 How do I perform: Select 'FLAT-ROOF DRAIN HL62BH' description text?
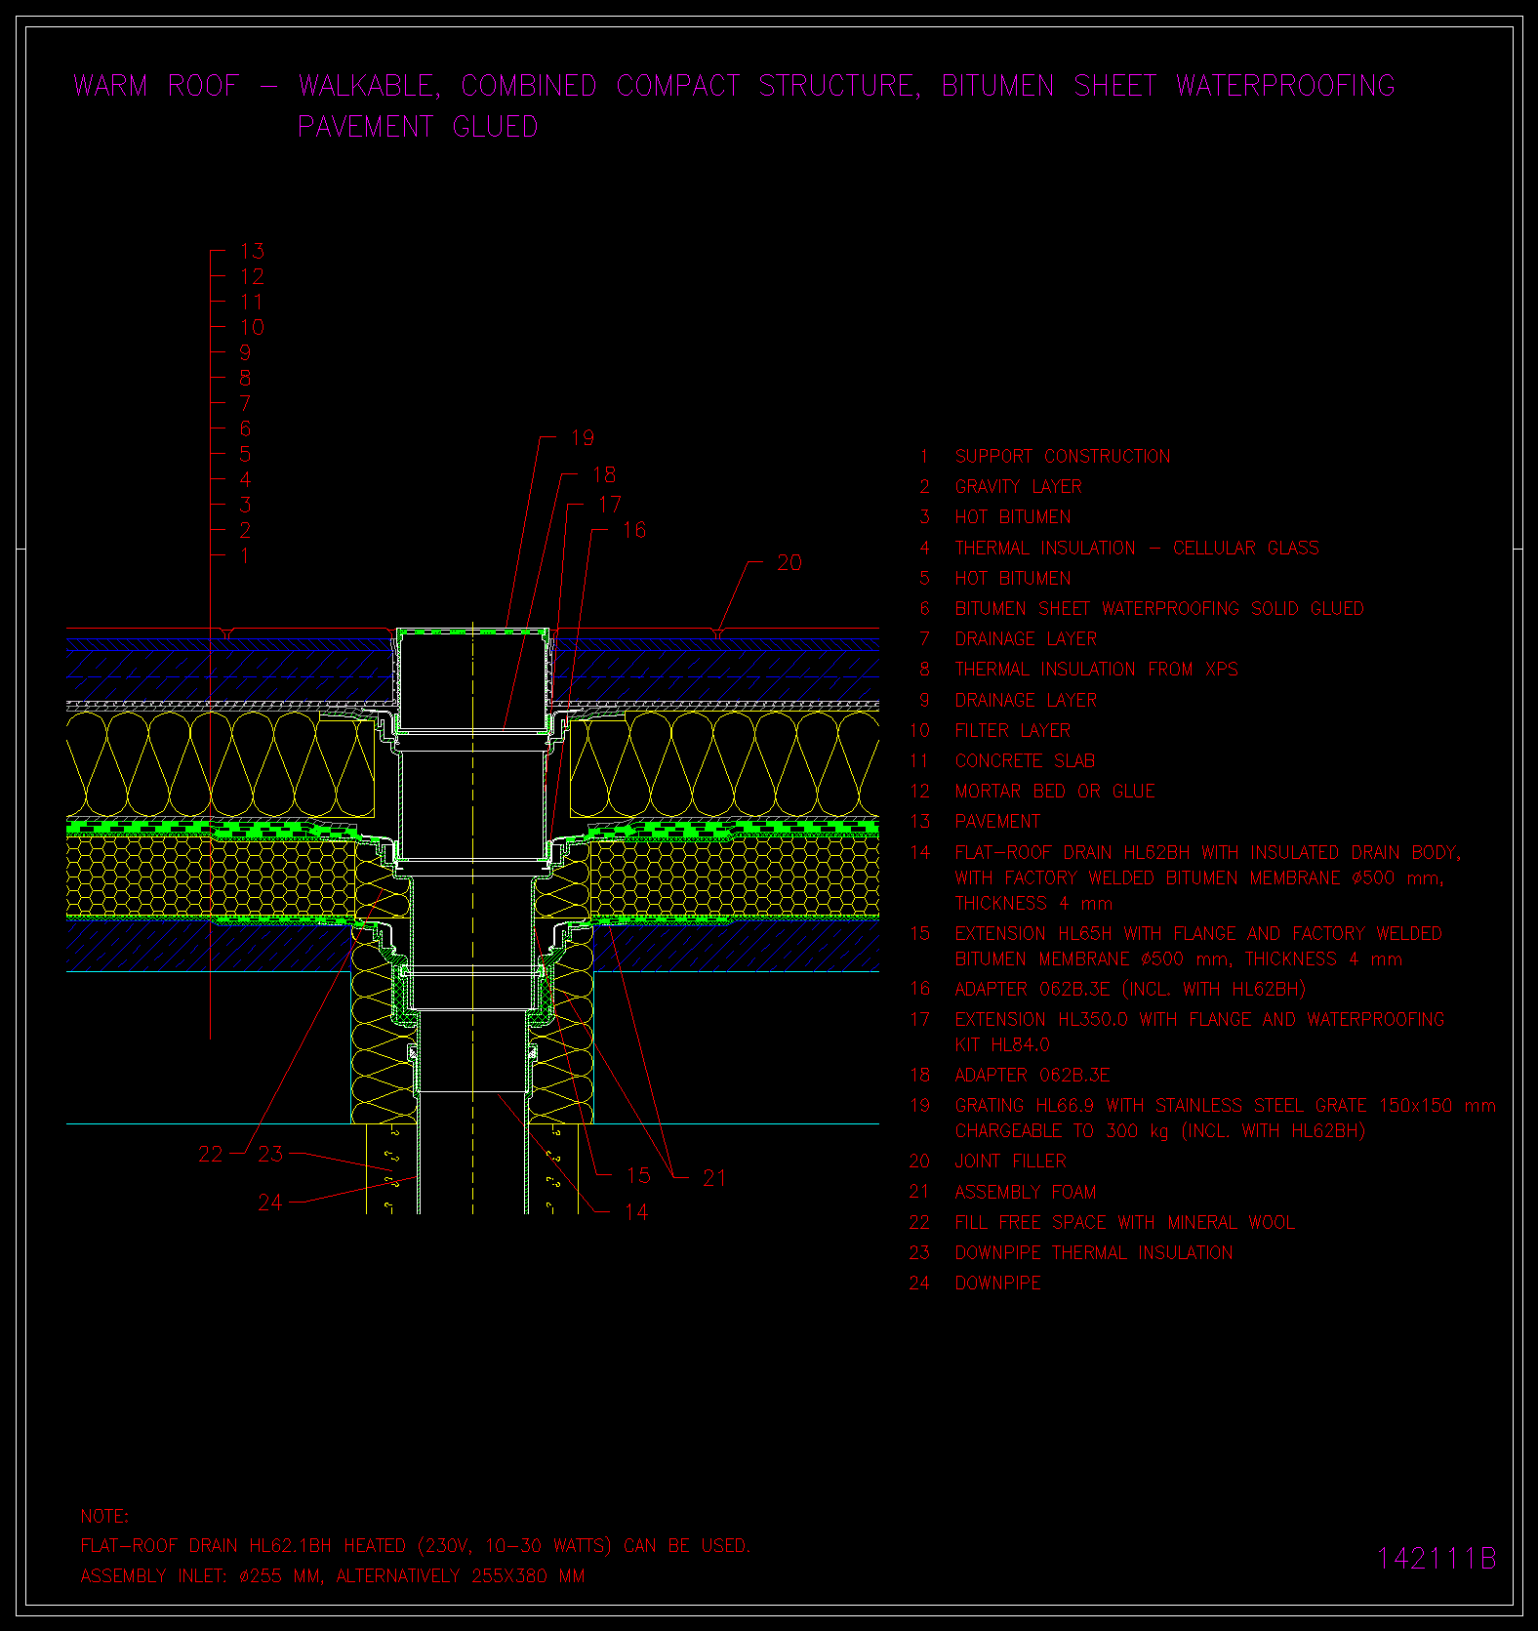tap(1207, 877)
